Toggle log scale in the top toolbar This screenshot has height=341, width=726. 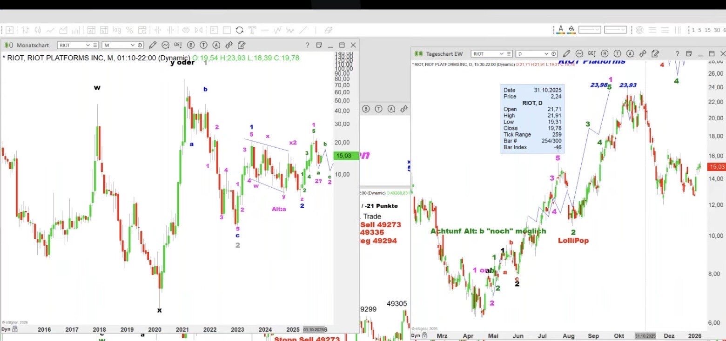[x=116, y=30]
